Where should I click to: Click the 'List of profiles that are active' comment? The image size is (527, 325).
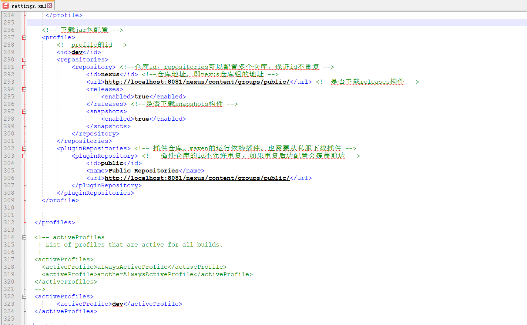pyautogui.click(x=134, y=245)
